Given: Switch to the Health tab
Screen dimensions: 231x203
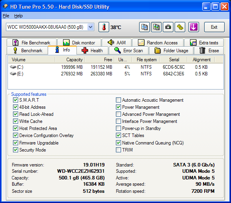Looking at the screenshot, I should [92, 51].
